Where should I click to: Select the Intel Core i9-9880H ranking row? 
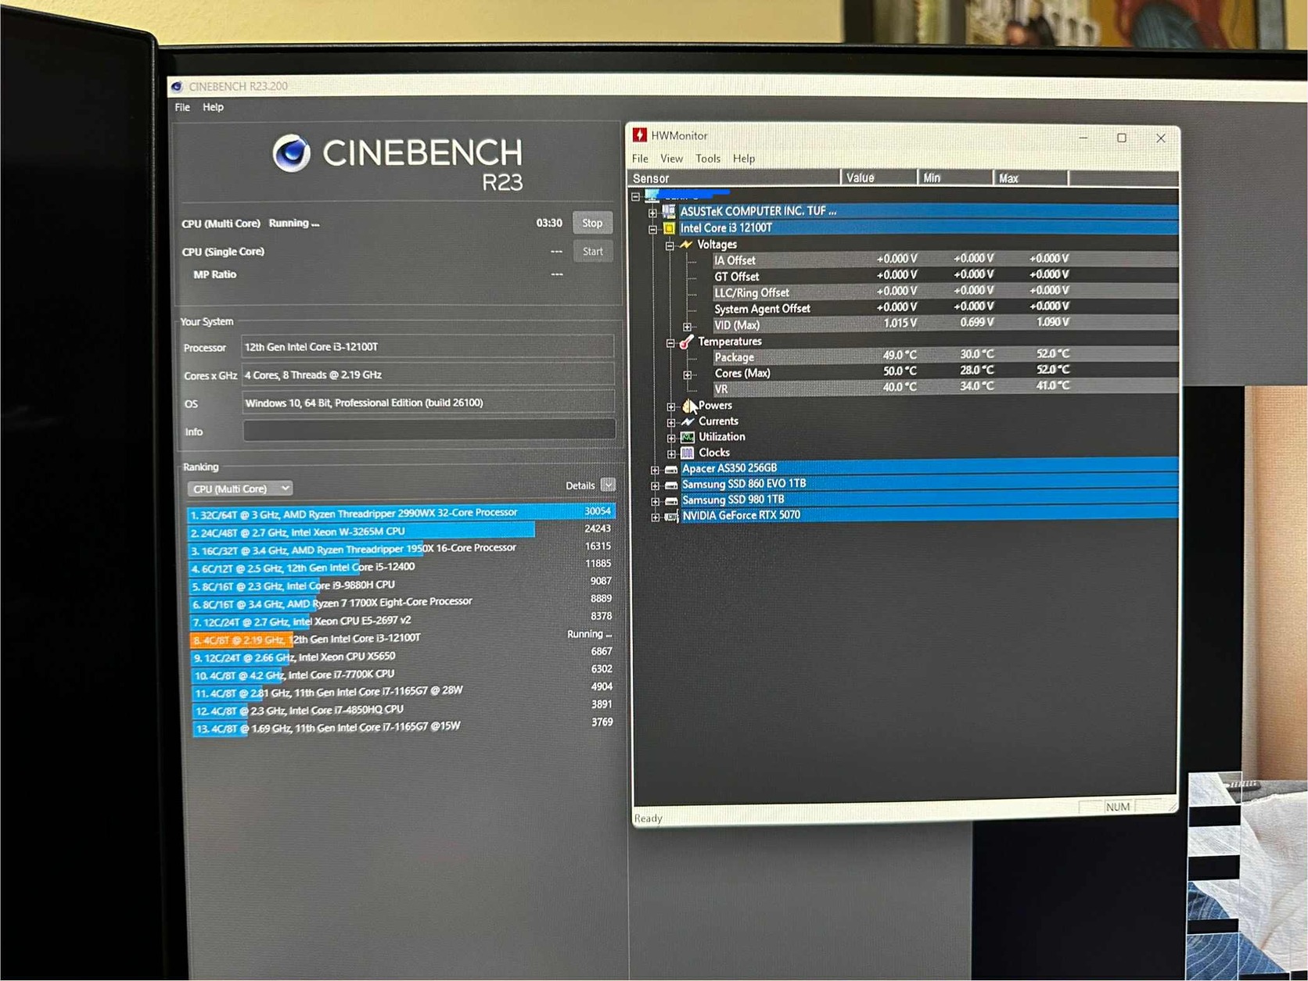click(x=401, y=585)
